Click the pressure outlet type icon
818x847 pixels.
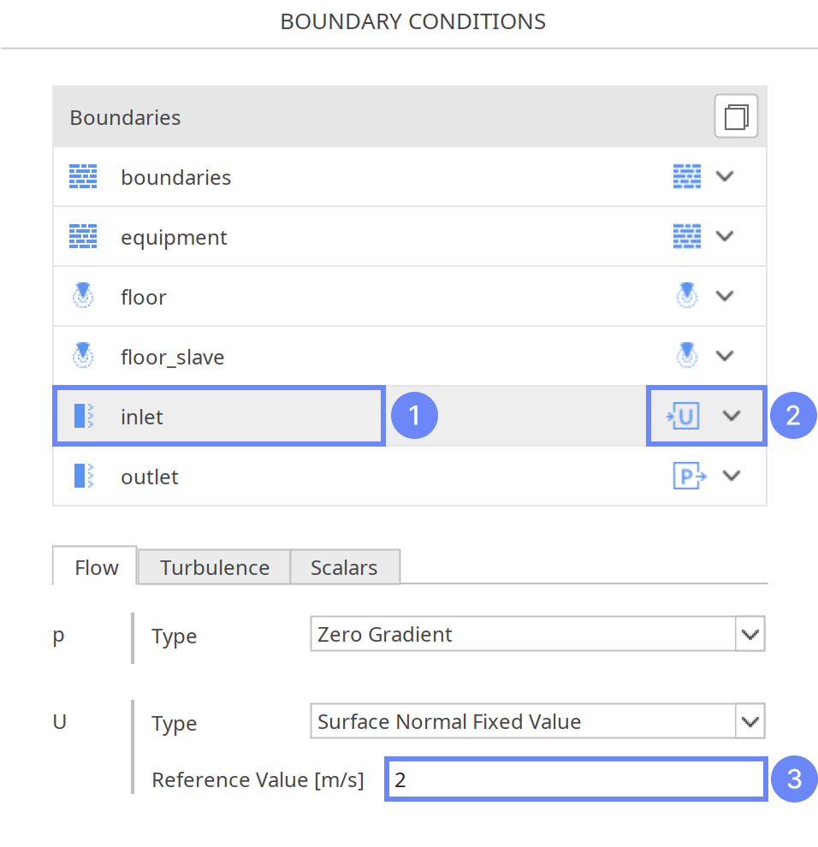pos(689,476)
